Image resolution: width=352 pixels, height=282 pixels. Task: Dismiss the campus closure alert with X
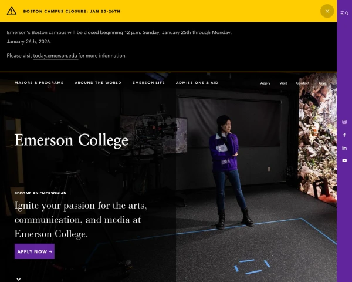(327, 11)
